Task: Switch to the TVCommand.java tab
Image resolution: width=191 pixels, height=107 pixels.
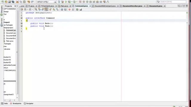Action: coord(47,6)
